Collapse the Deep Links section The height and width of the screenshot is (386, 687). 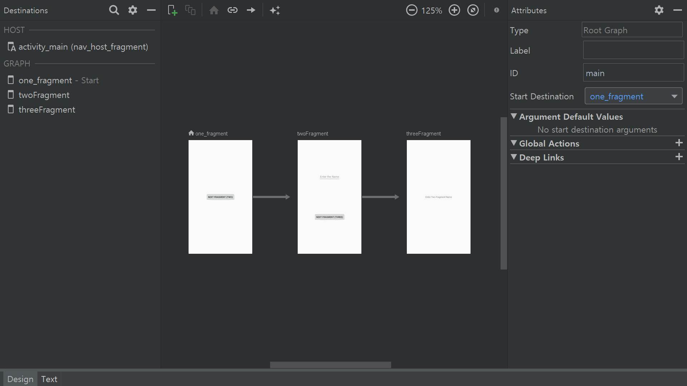pos(514,157)
